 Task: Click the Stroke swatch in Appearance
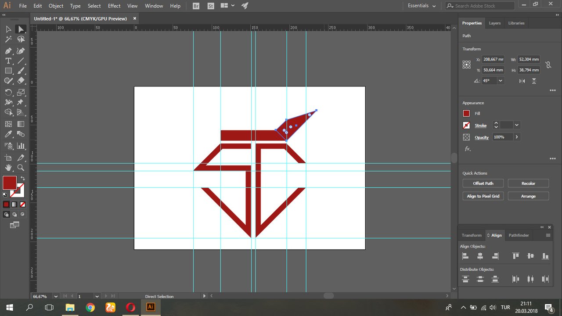466,125
